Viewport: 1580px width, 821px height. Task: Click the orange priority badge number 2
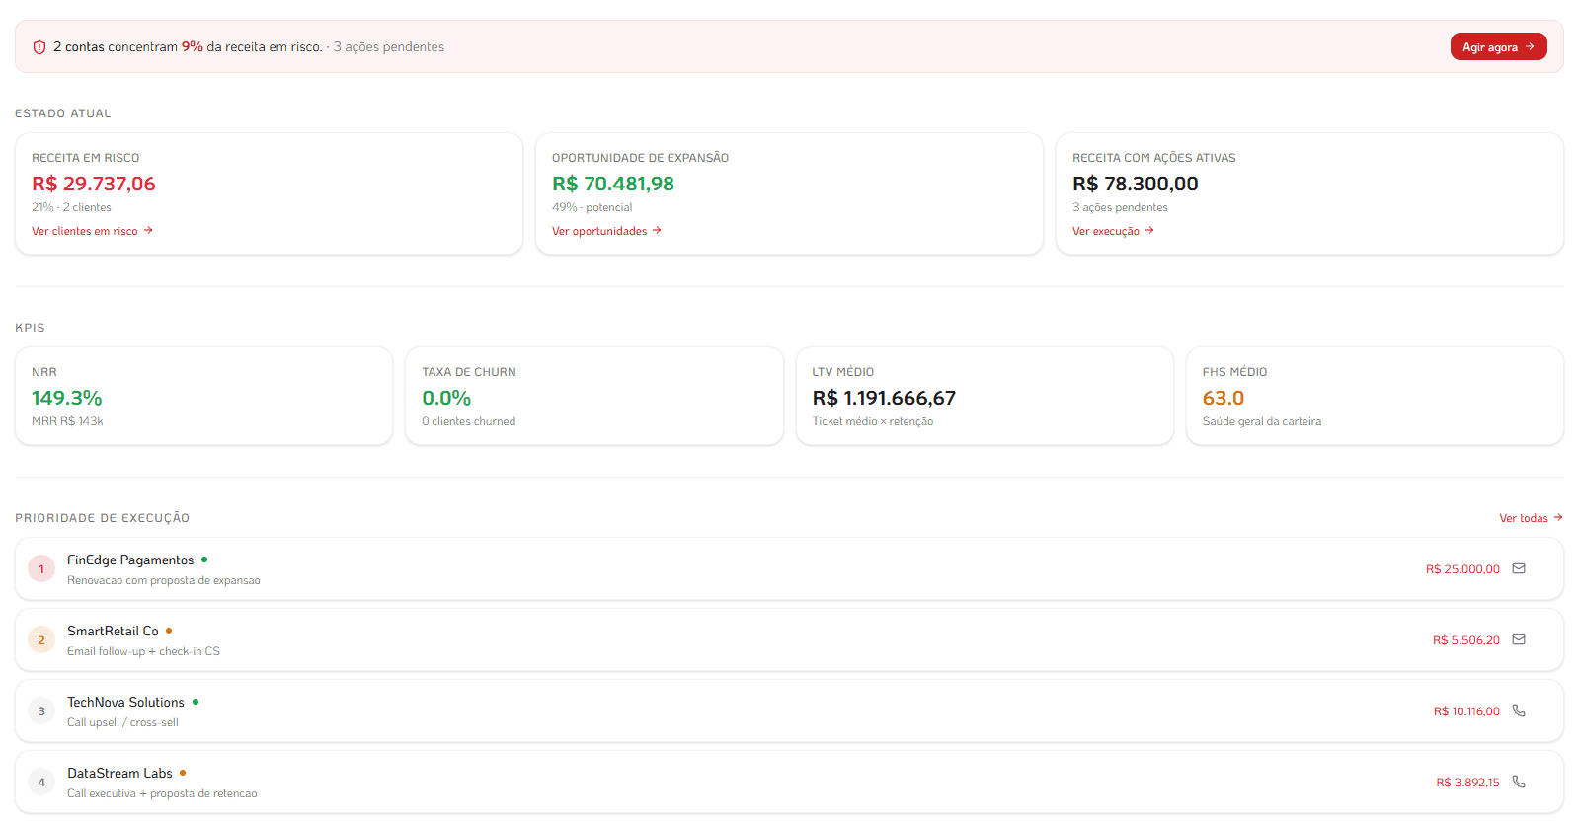point(41,640)
